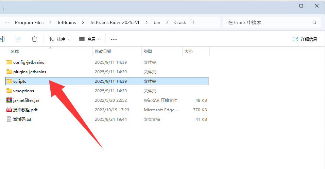Viewport: 325px width, 169px height.
Task: Click the delete trash icon
Action: click(x=34, y=39)
